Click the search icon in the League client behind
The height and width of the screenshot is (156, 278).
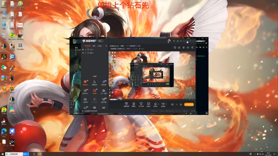point(207,47)
